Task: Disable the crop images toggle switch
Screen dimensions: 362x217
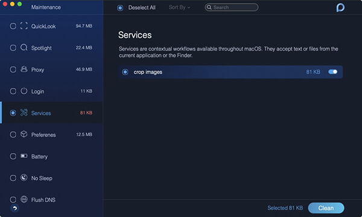Action: [332, 72]
